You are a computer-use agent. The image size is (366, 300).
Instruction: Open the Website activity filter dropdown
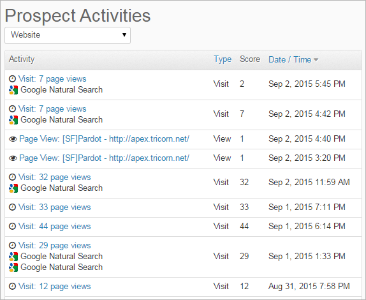[68, 35]
